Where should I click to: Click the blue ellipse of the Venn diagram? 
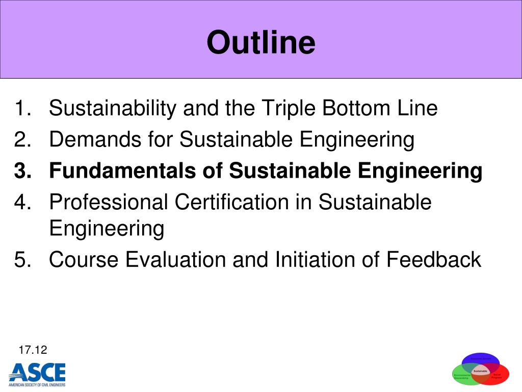tap(480, 359)
